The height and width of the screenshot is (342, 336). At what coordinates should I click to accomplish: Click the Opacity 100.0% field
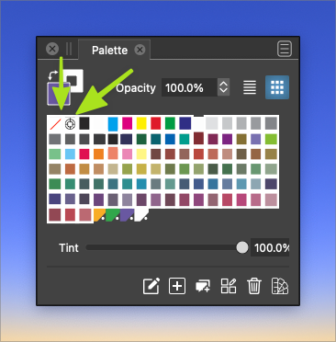tap(189, 87)
